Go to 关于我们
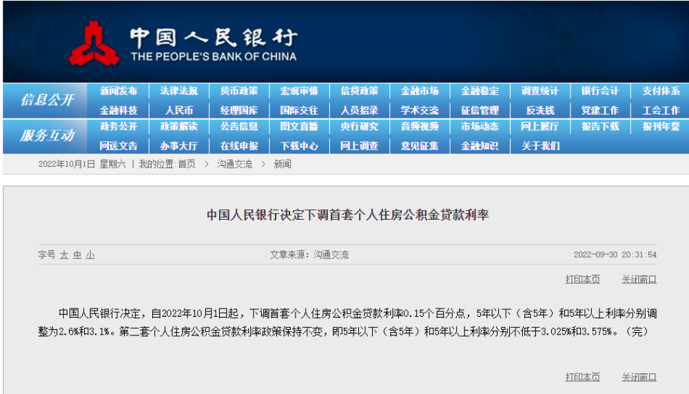This screenshot has height=394, width=689. [539, 146]
